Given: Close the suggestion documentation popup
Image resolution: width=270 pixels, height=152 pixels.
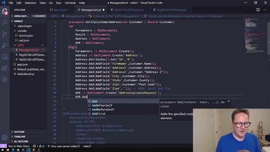Looking at the screenshot, I should click(229, 101).
